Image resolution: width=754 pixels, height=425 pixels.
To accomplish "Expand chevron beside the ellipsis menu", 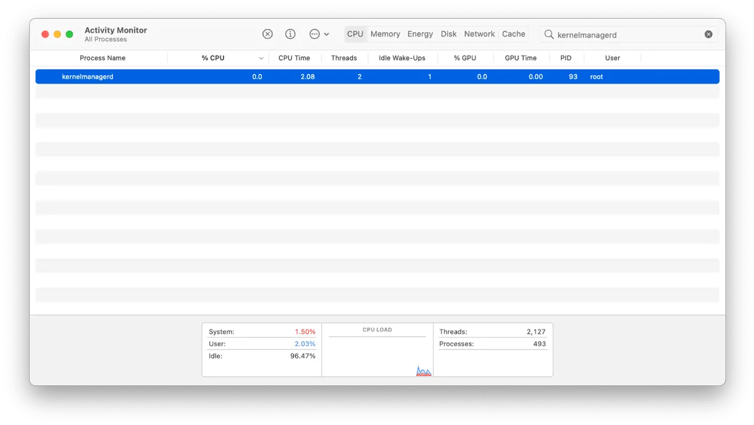I will [326, 34].
